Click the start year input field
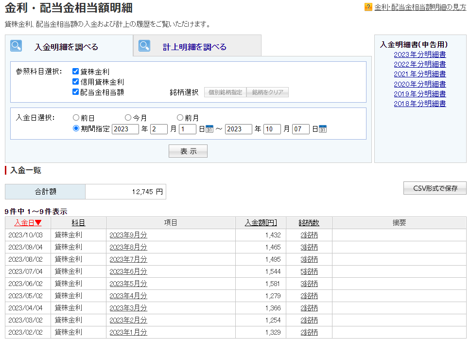The height and width of the screenshot is (341, 471). pyautogui.click(x=125, y=129)
